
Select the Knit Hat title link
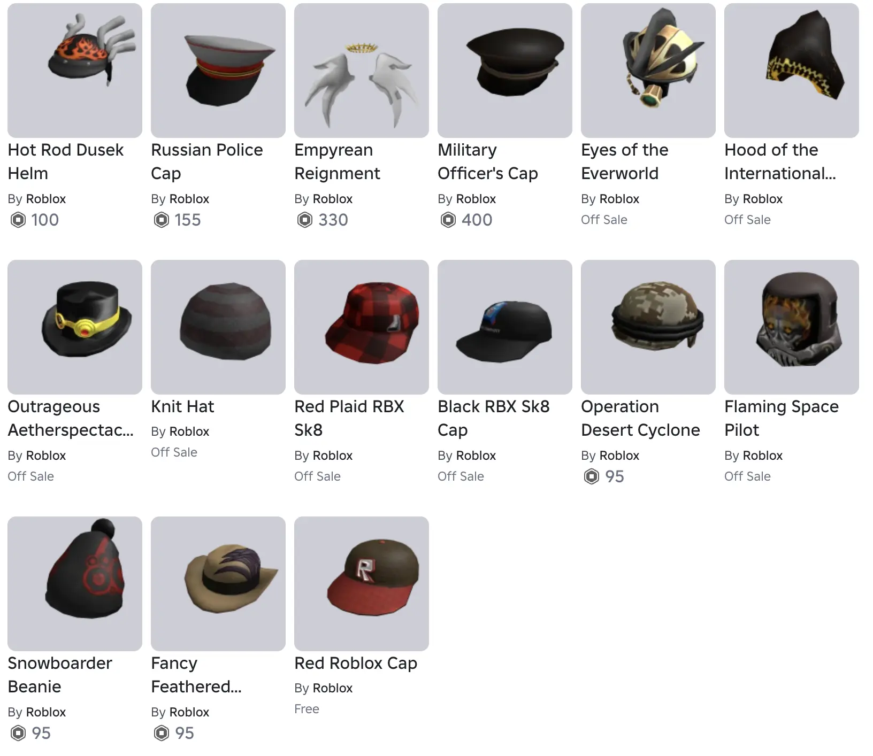(x=182, y=407)
